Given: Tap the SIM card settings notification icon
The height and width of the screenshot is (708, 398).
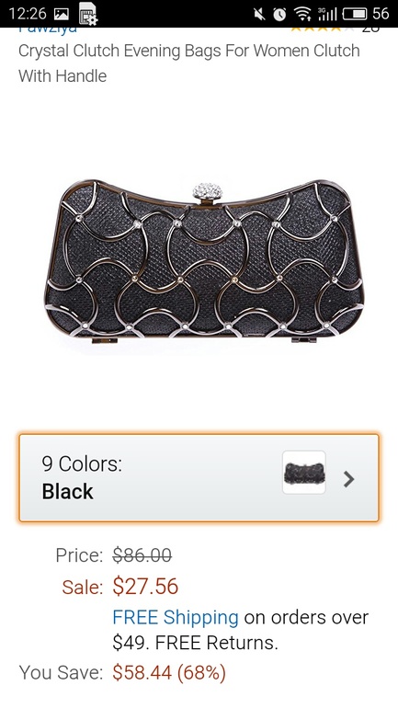Looking at the screenshot, I should [x=88, y=14].
